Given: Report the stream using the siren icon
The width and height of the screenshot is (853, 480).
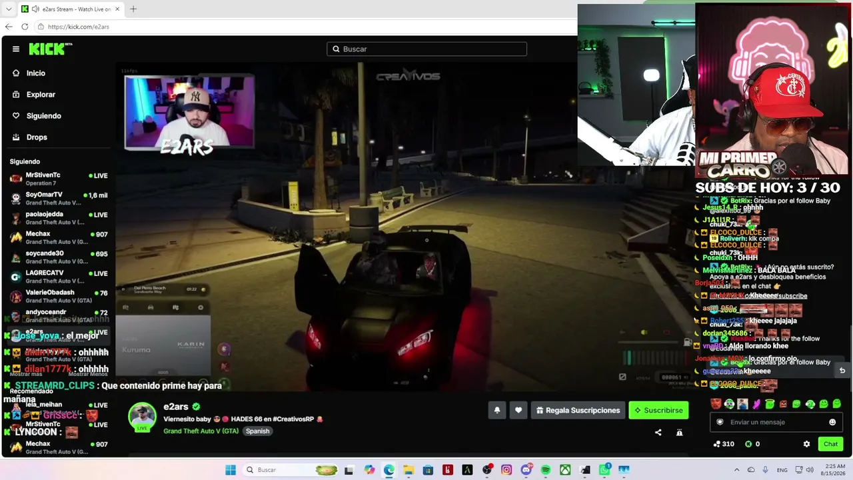Looking at the screenshot, I should point(680,433).
